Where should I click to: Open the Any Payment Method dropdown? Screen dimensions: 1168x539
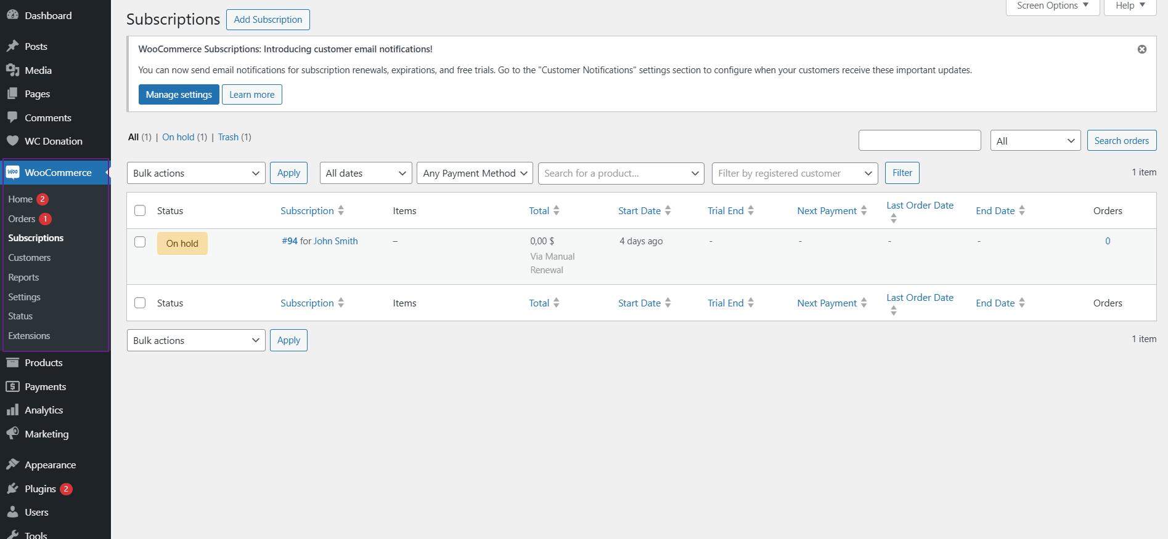point(475,173)
